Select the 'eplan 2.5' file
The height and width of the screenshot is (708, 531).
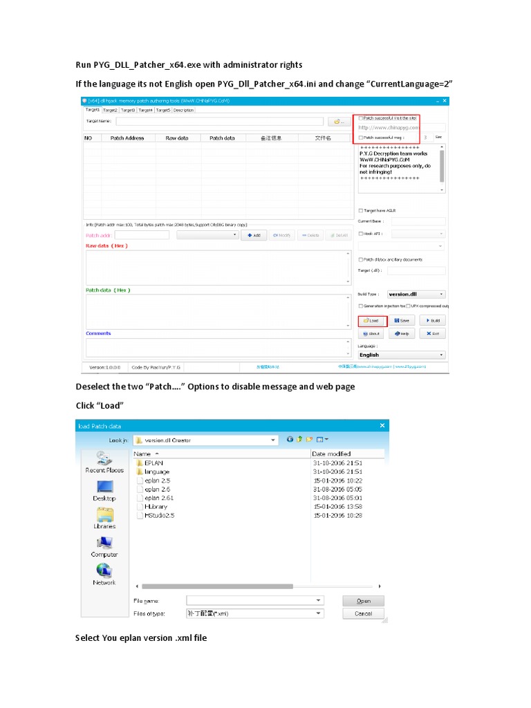click(x=154, y=481)
